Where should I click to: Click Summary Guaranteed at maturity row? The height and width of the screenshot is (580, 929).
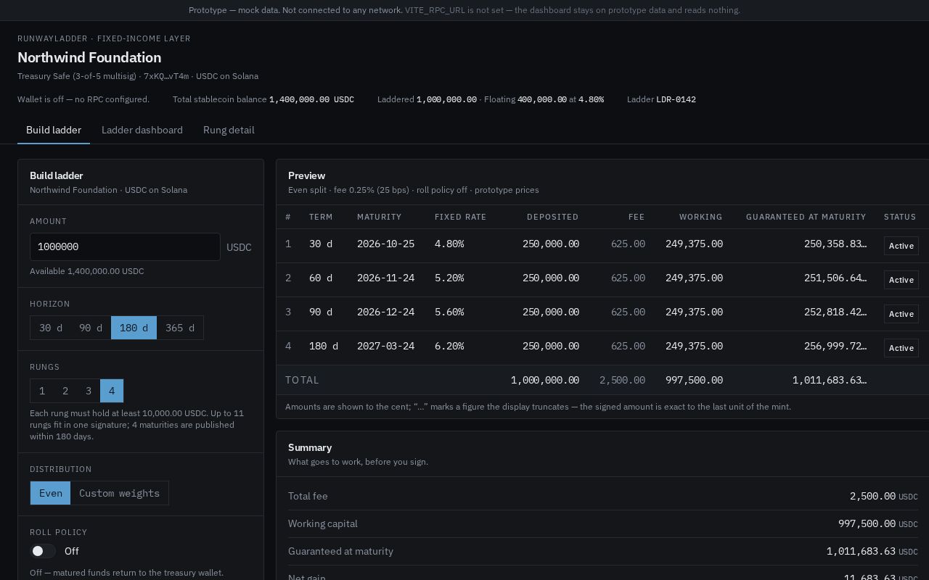pos(602,551)
